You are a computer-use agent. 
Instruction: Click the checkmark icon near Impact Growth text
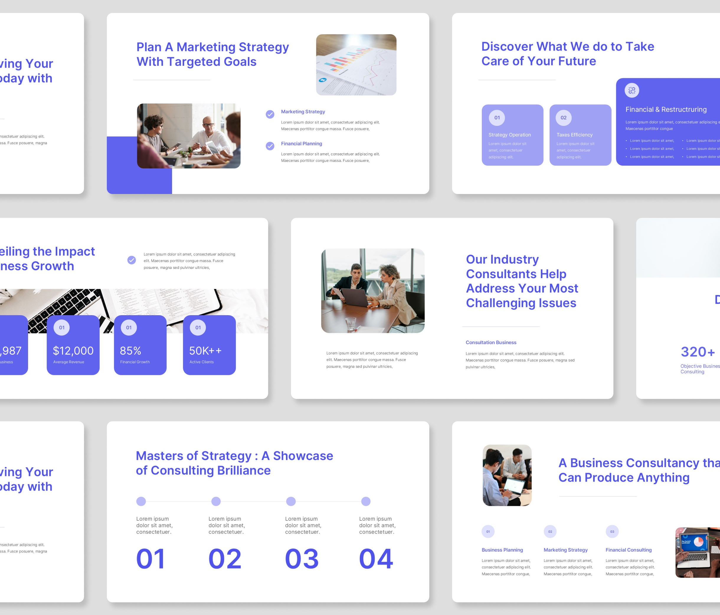coord(131,260)
